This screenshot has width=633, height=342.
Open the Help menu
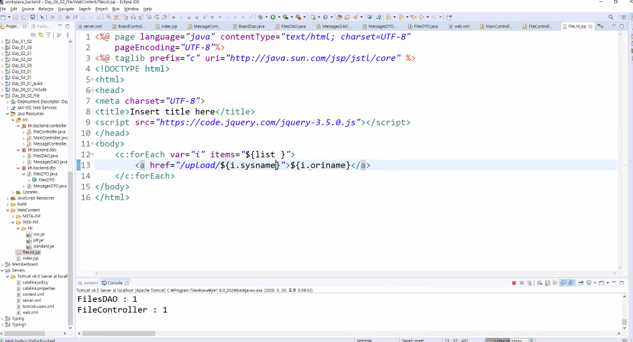[x=148, y=9]
